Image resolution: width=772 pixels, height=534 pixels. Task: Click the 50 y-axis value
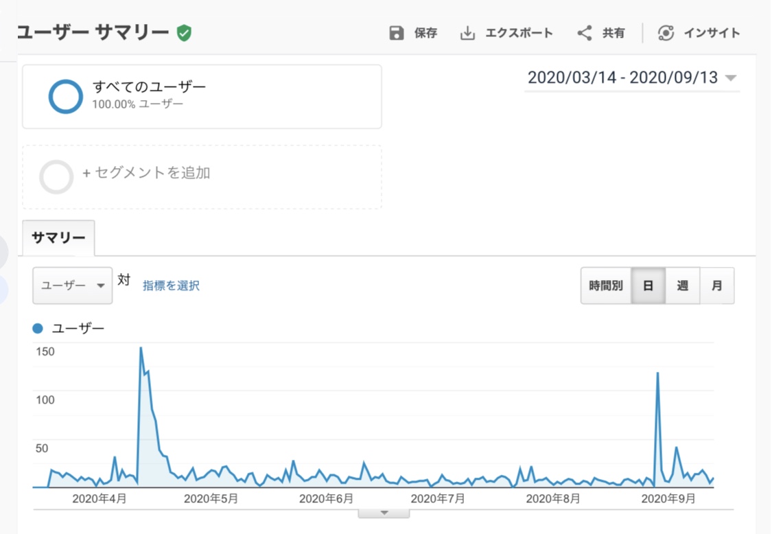click(42, 448)
